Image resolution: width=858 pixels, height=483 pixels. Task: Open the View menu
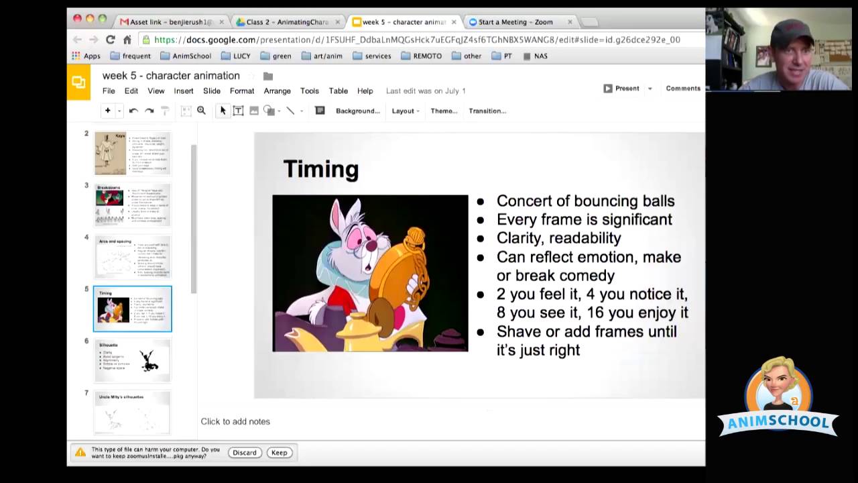pos(156,91)
